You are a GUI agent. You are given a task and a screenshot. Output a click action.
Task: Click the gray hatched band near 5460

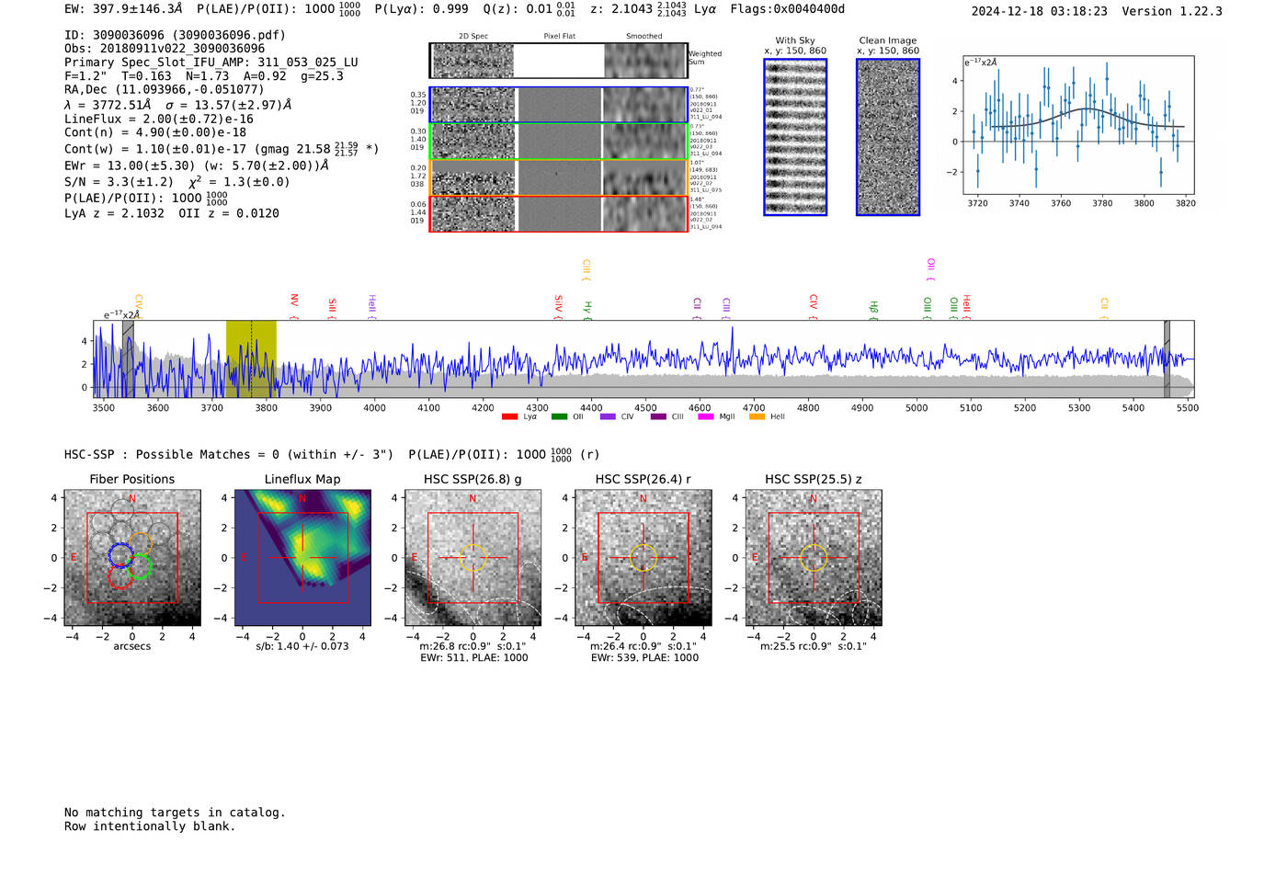[1167, 358]
